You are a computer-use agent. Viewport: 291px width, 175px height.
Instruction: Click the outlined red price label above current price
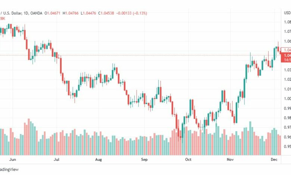(x=286, y=50)
